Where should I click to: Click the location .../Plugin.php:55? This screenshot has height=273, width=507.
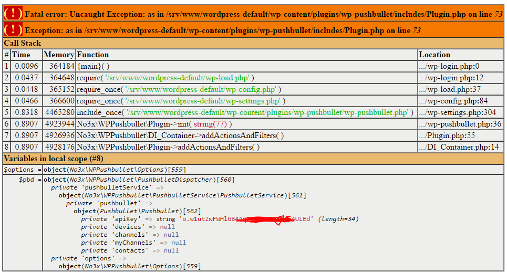(x=447, y=135)
